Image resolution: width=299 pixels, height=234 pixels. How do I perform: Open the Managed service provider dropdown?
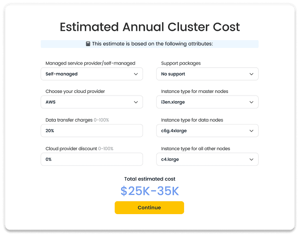point(92,74)
